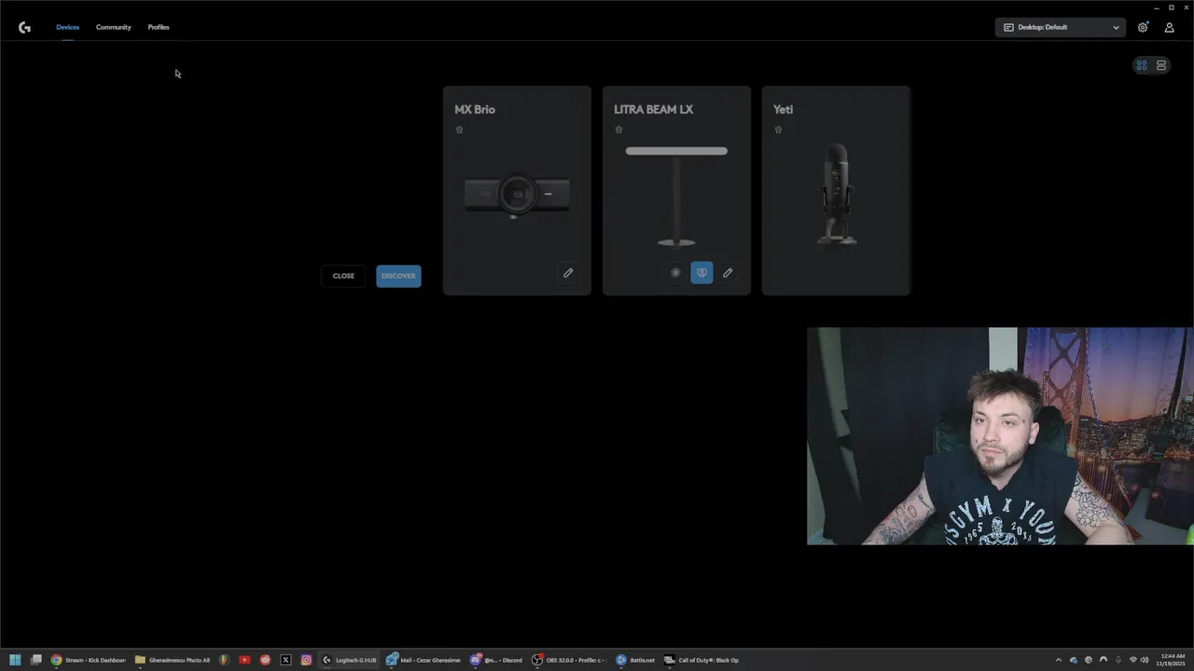Click the LITRA BEAM LX card title

click(x=653, y=109)
